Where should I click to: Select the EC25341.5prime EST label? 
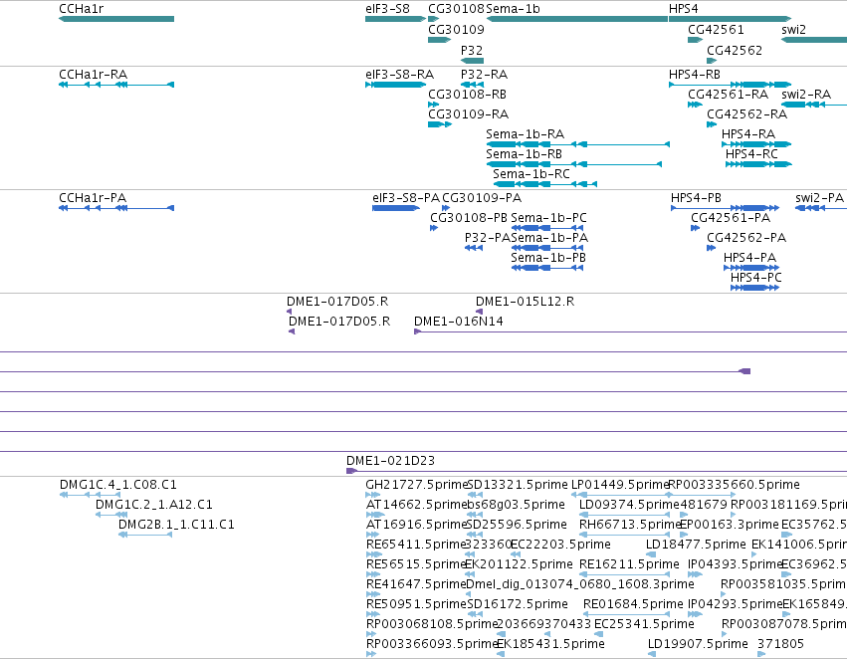tap(644, 624)
